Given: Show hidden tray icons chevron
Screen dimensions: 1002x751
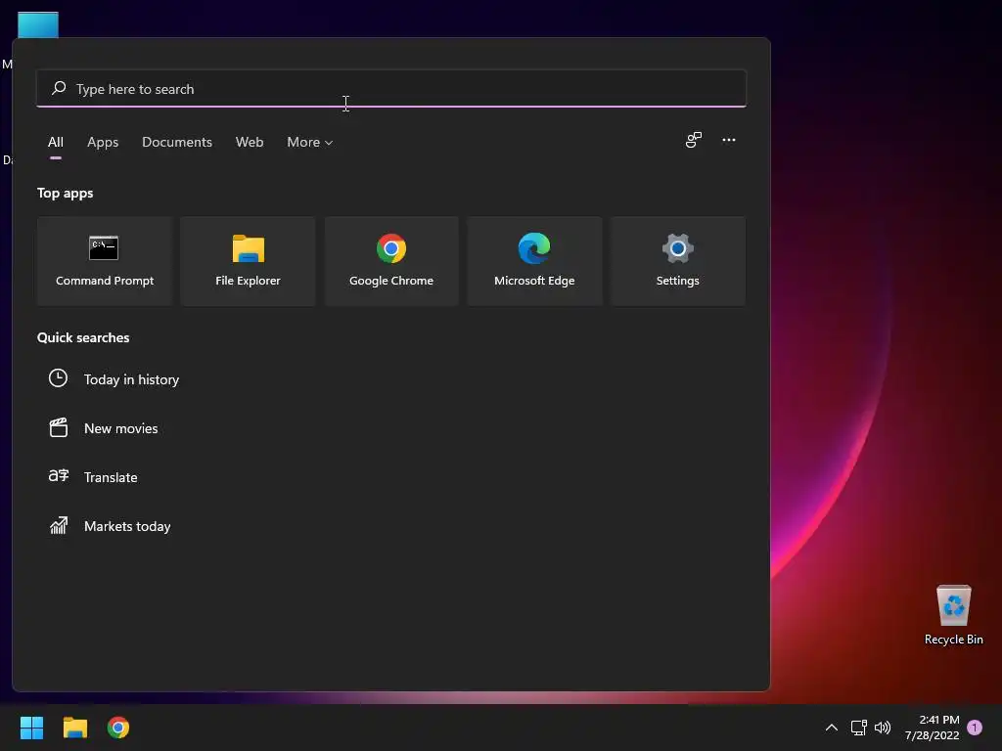Looking at the screenshot, I should (x=832, y=728).
